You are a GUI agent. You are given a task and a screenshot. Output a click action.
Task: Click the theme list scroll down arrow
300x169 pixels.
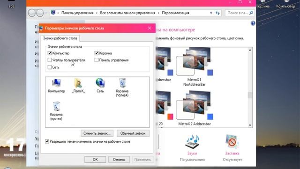(250, 125)
